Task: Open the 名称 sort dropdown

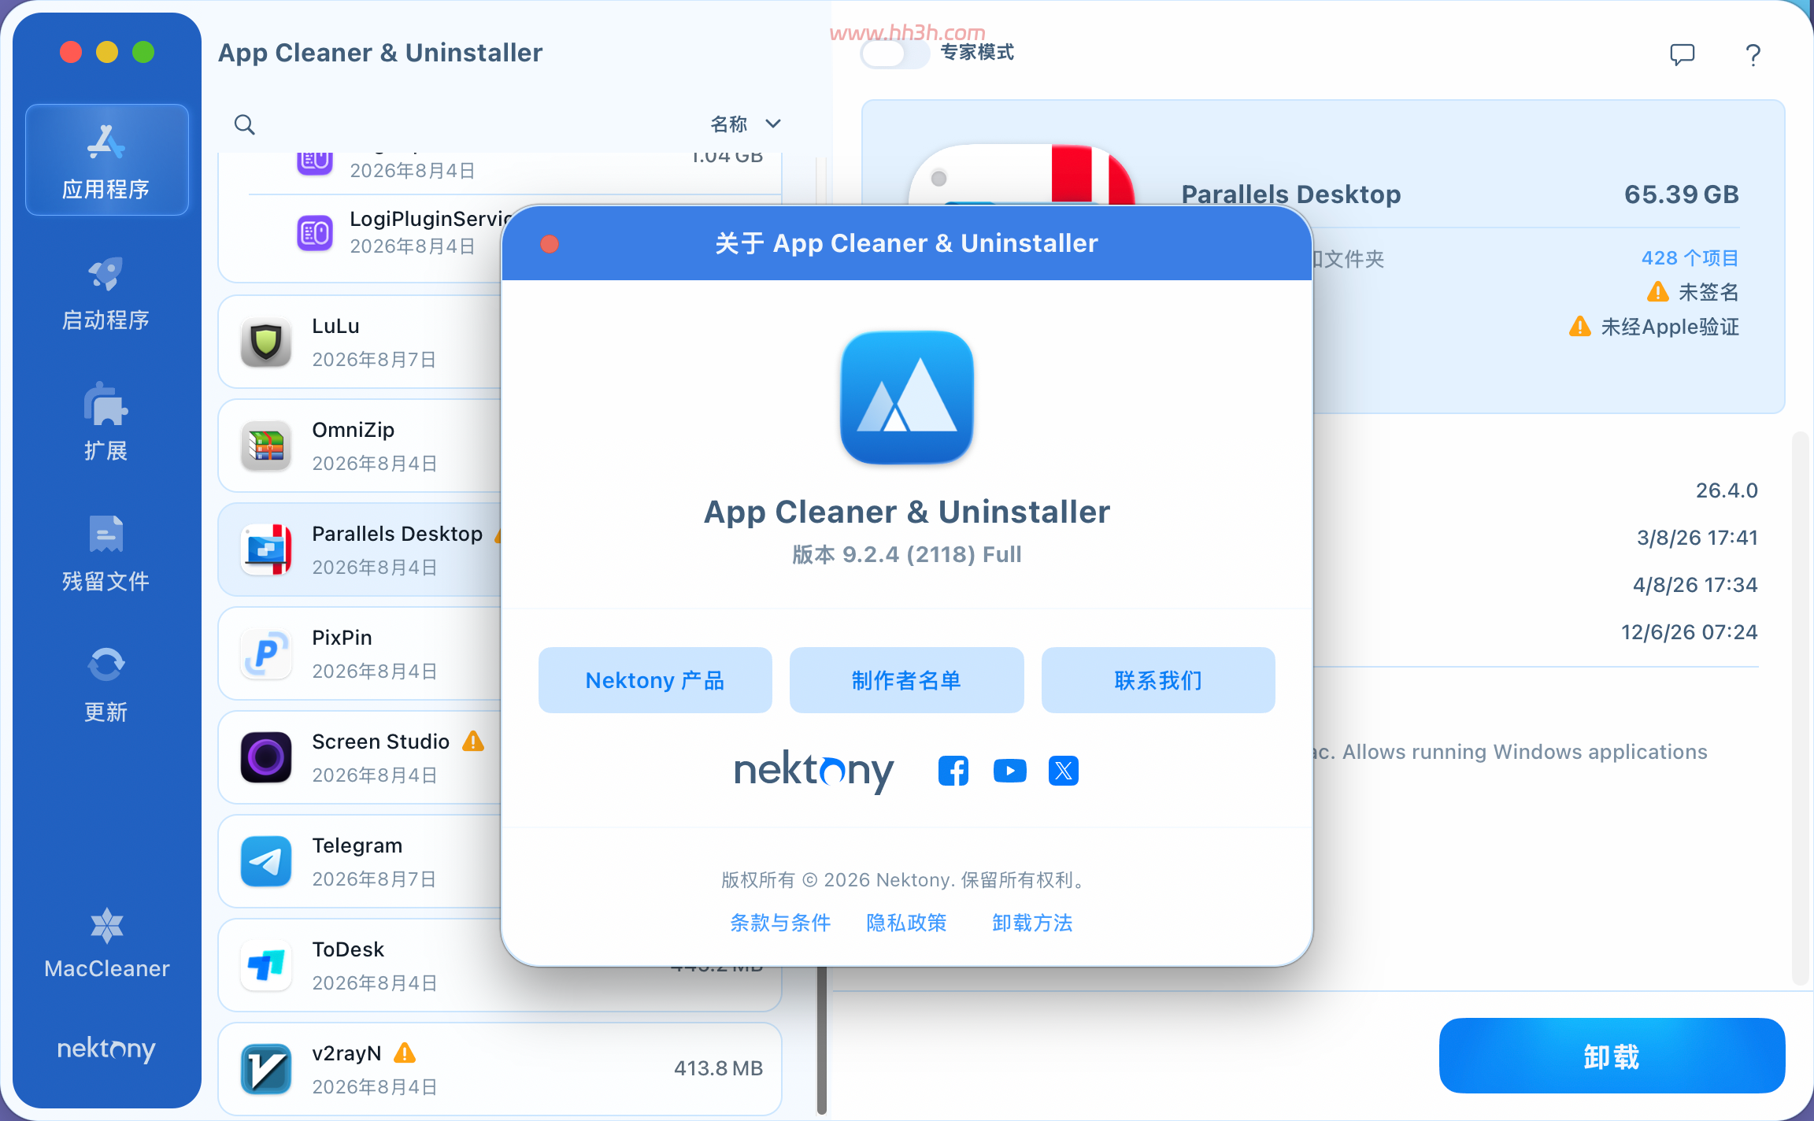Action: 745,124
